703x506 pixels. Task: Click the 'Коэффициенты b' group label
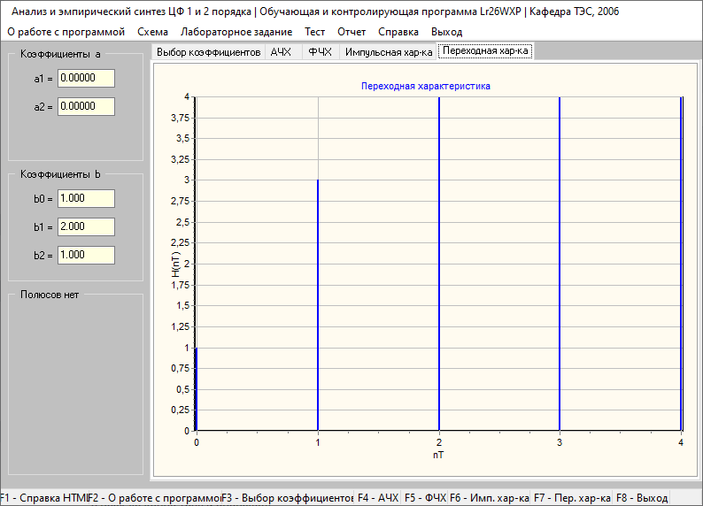[60, 174]
